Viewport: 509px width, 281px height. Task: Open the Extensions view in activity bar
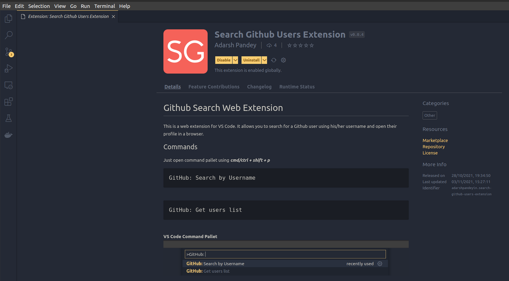click(x=8, y=102)
